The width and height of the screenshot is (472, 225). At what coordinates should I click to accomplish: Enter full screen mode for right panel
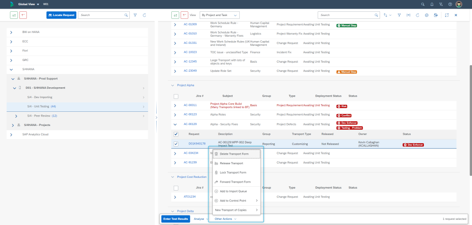coord(447,15)
